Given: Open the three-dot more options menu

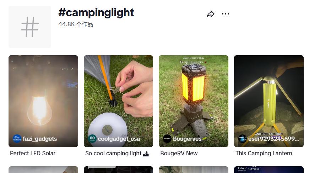Looking at the screenshot, I should [226, 14].
